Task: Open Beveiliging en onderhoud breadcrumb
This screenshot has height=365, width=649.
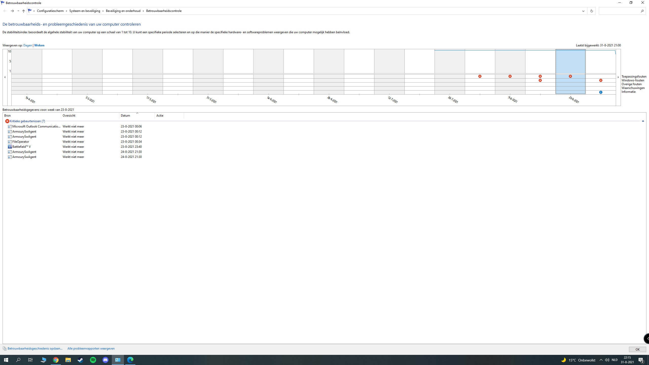Action: (123, 11)
